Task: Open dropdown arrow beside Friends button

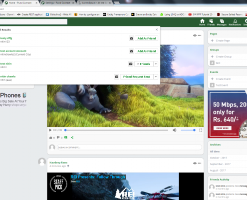Action: 156,64
